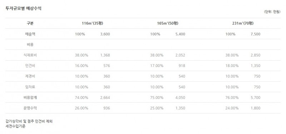The image size is (286, 134).
Task: Click the 감가상각비 및 점주 인건비 제외 footnote
Action: tap(29, 121)
